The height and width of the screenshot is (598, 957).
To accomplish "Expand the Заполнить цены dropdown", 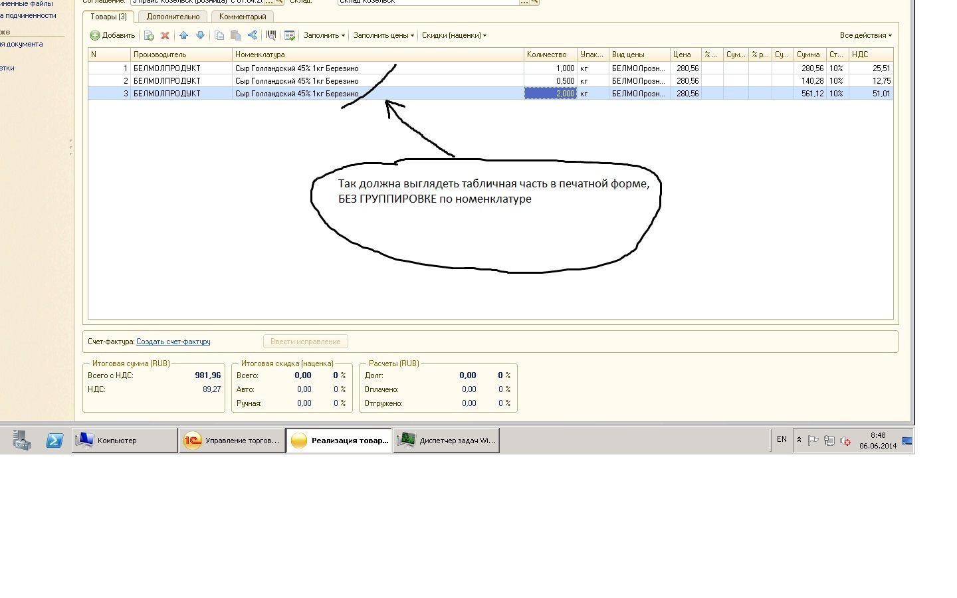I will (x=383, y=35).
